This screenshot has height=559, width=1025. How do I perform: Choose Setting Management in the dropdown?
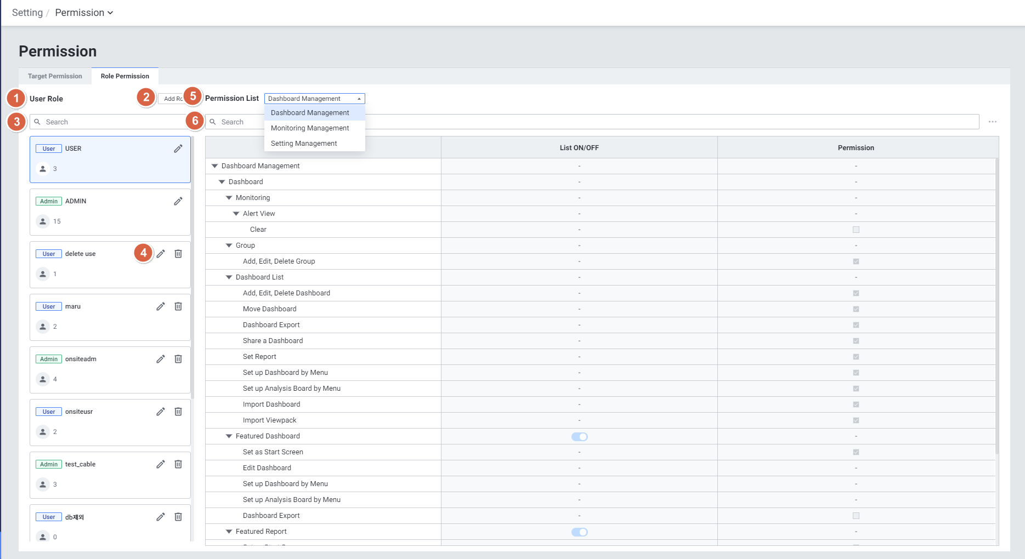pyautogui.click(x=304, y=144)
